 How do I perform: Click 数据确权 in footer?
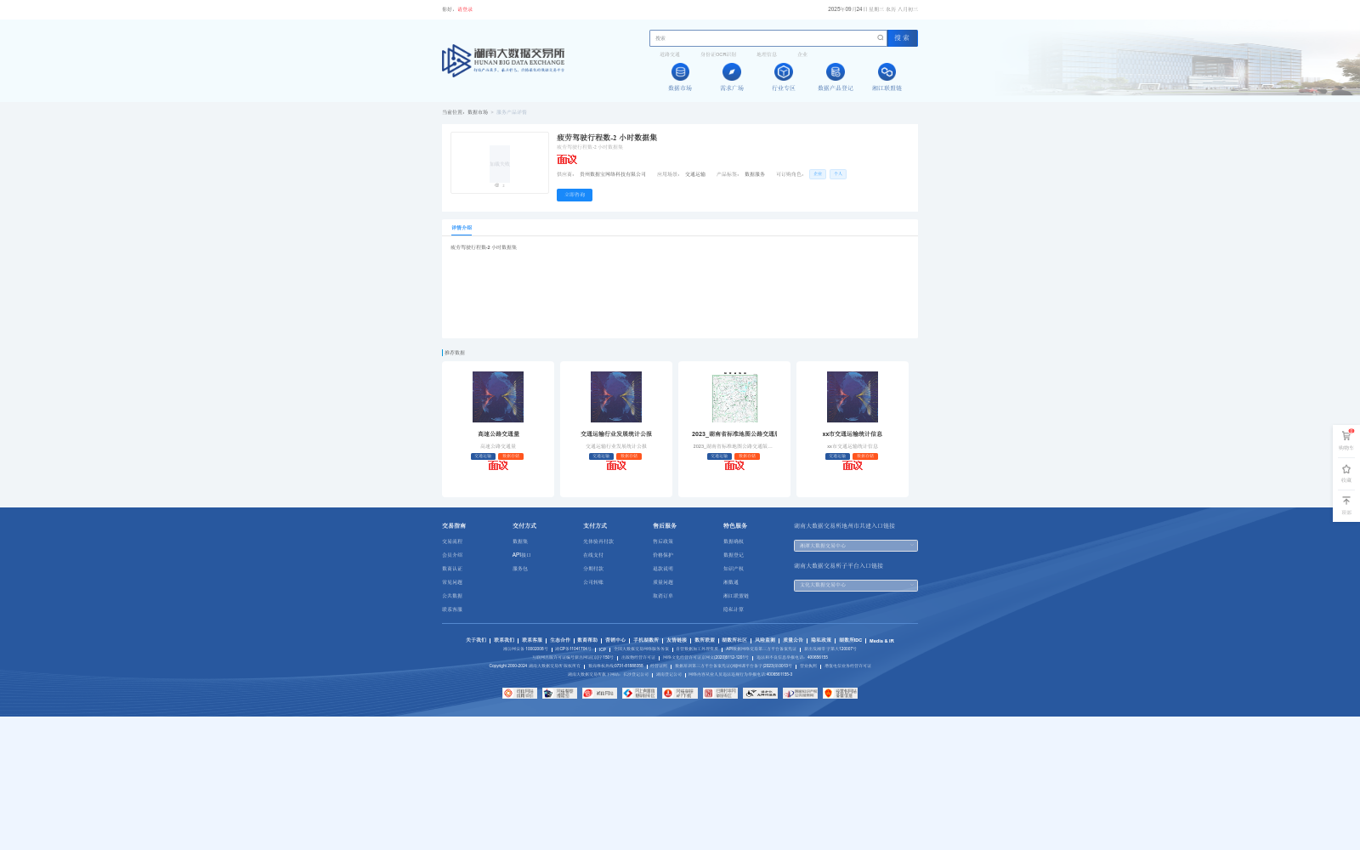734,541
